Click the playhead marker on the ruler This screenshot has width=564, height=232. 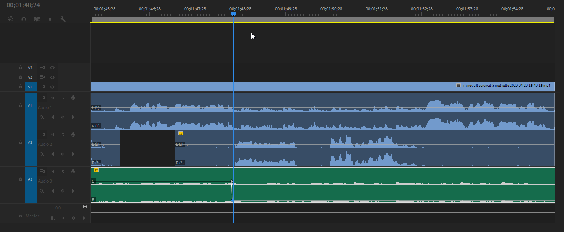tap(233, 14)
